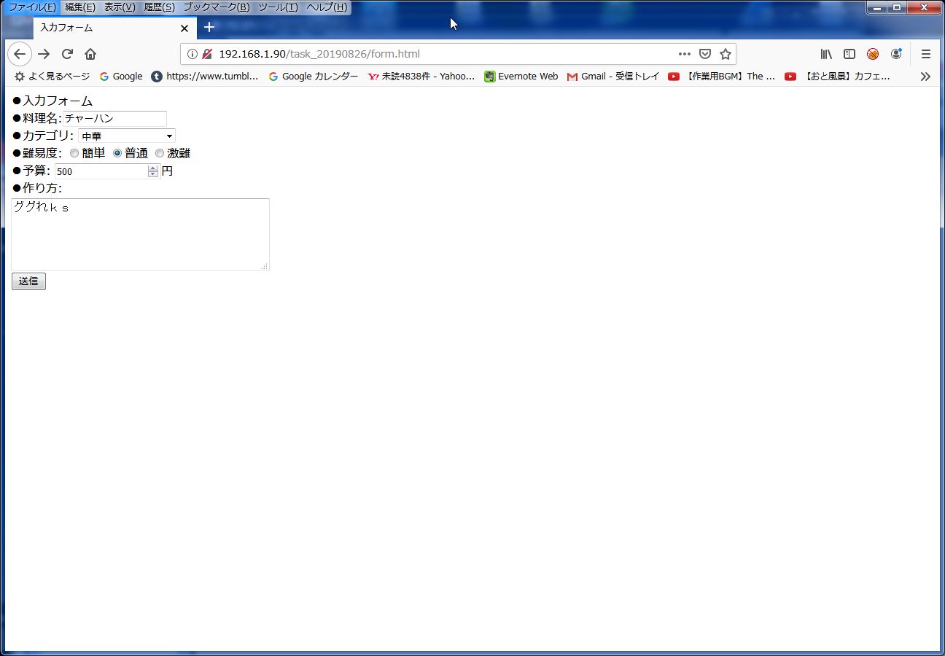Open the browser home page
The height and width of the screenshot is (656, 945).
(x=90, y=54)
